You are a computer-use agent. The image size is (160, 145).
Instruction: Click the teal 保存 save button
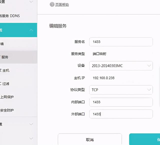click(145, 140)
